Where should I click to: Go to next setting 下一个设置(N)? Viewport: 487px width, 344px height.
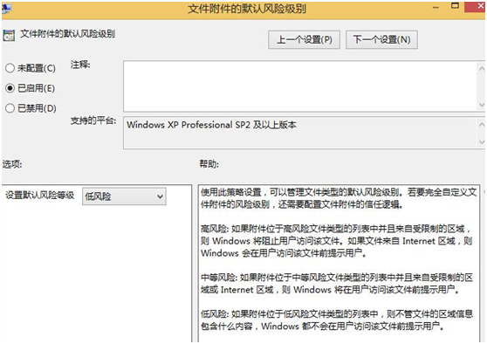tap(381, 40)
